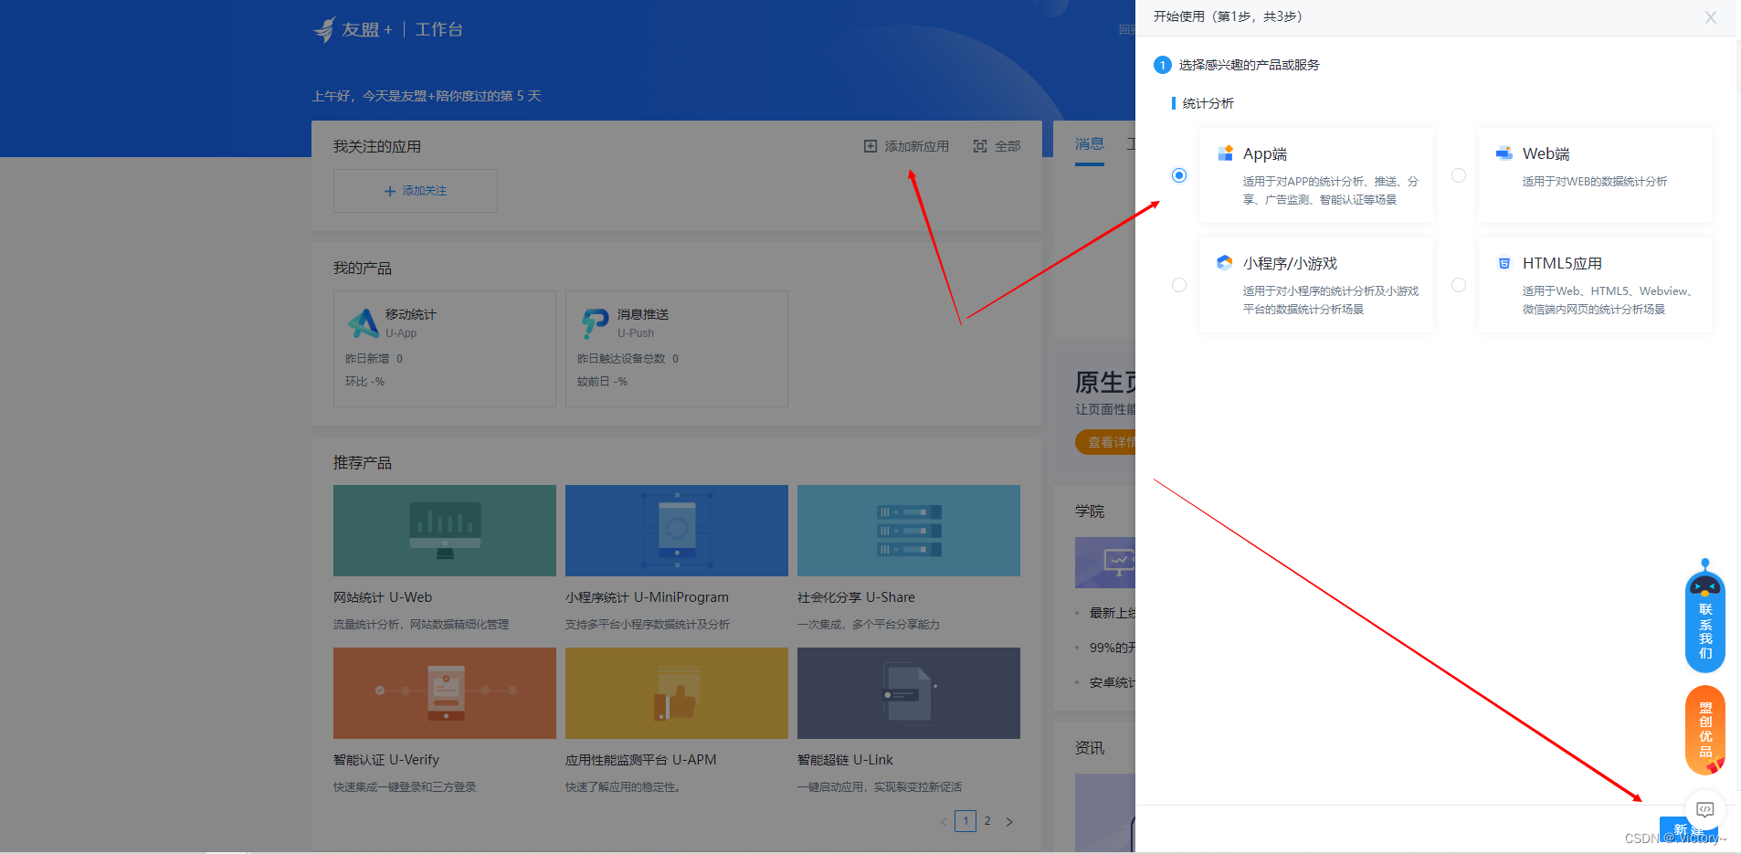Screen dimensions: 1741x854
Task: Click the 小程序/小游戏 option card title
Action: coord(1290,263)
